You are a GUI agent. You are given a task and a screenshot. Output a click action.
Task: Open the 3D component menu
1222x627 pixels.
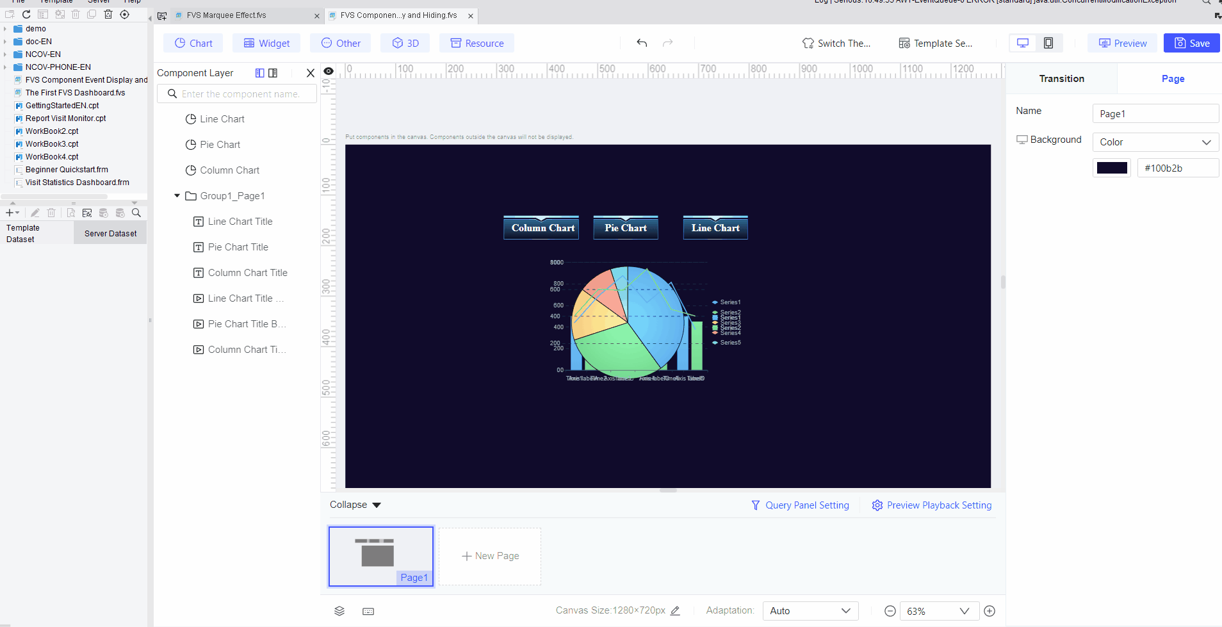click(405, 43)
